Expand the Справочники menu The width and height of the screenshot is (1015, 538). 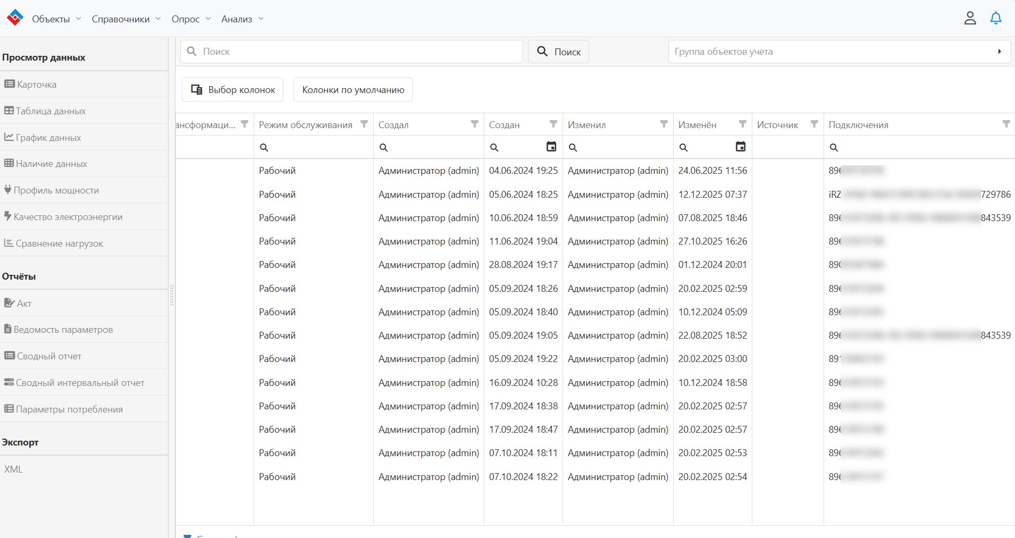point(126,19)
